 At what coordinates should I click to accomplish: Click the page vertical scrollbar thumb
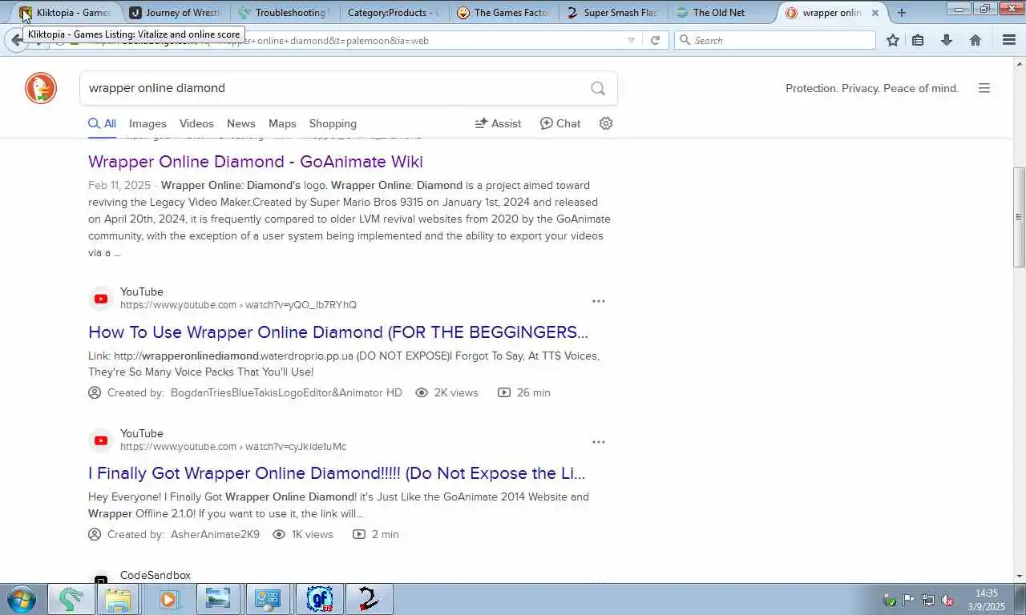pos(1019,217)
